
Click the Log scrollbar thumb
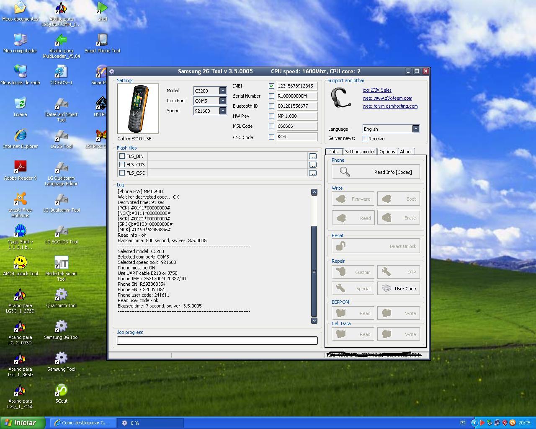(314, 271)
